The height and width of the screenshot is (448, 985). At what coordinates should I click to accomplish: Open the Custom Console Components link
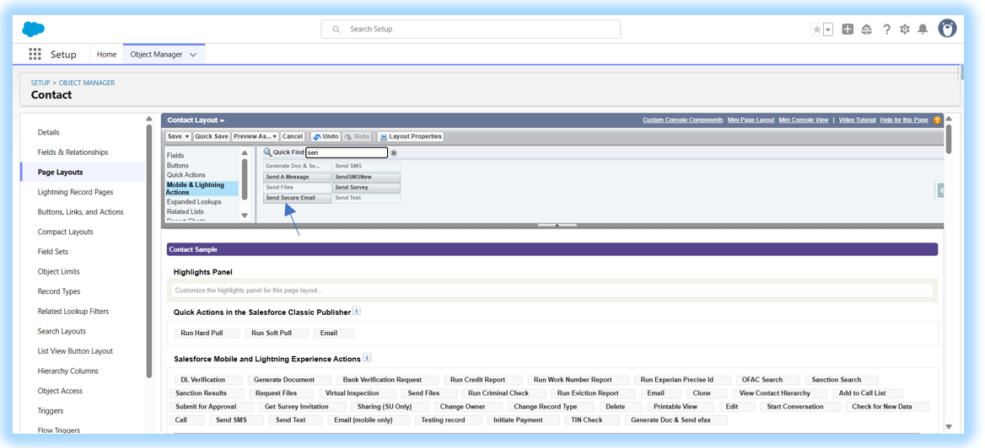(x=682, y=120)
